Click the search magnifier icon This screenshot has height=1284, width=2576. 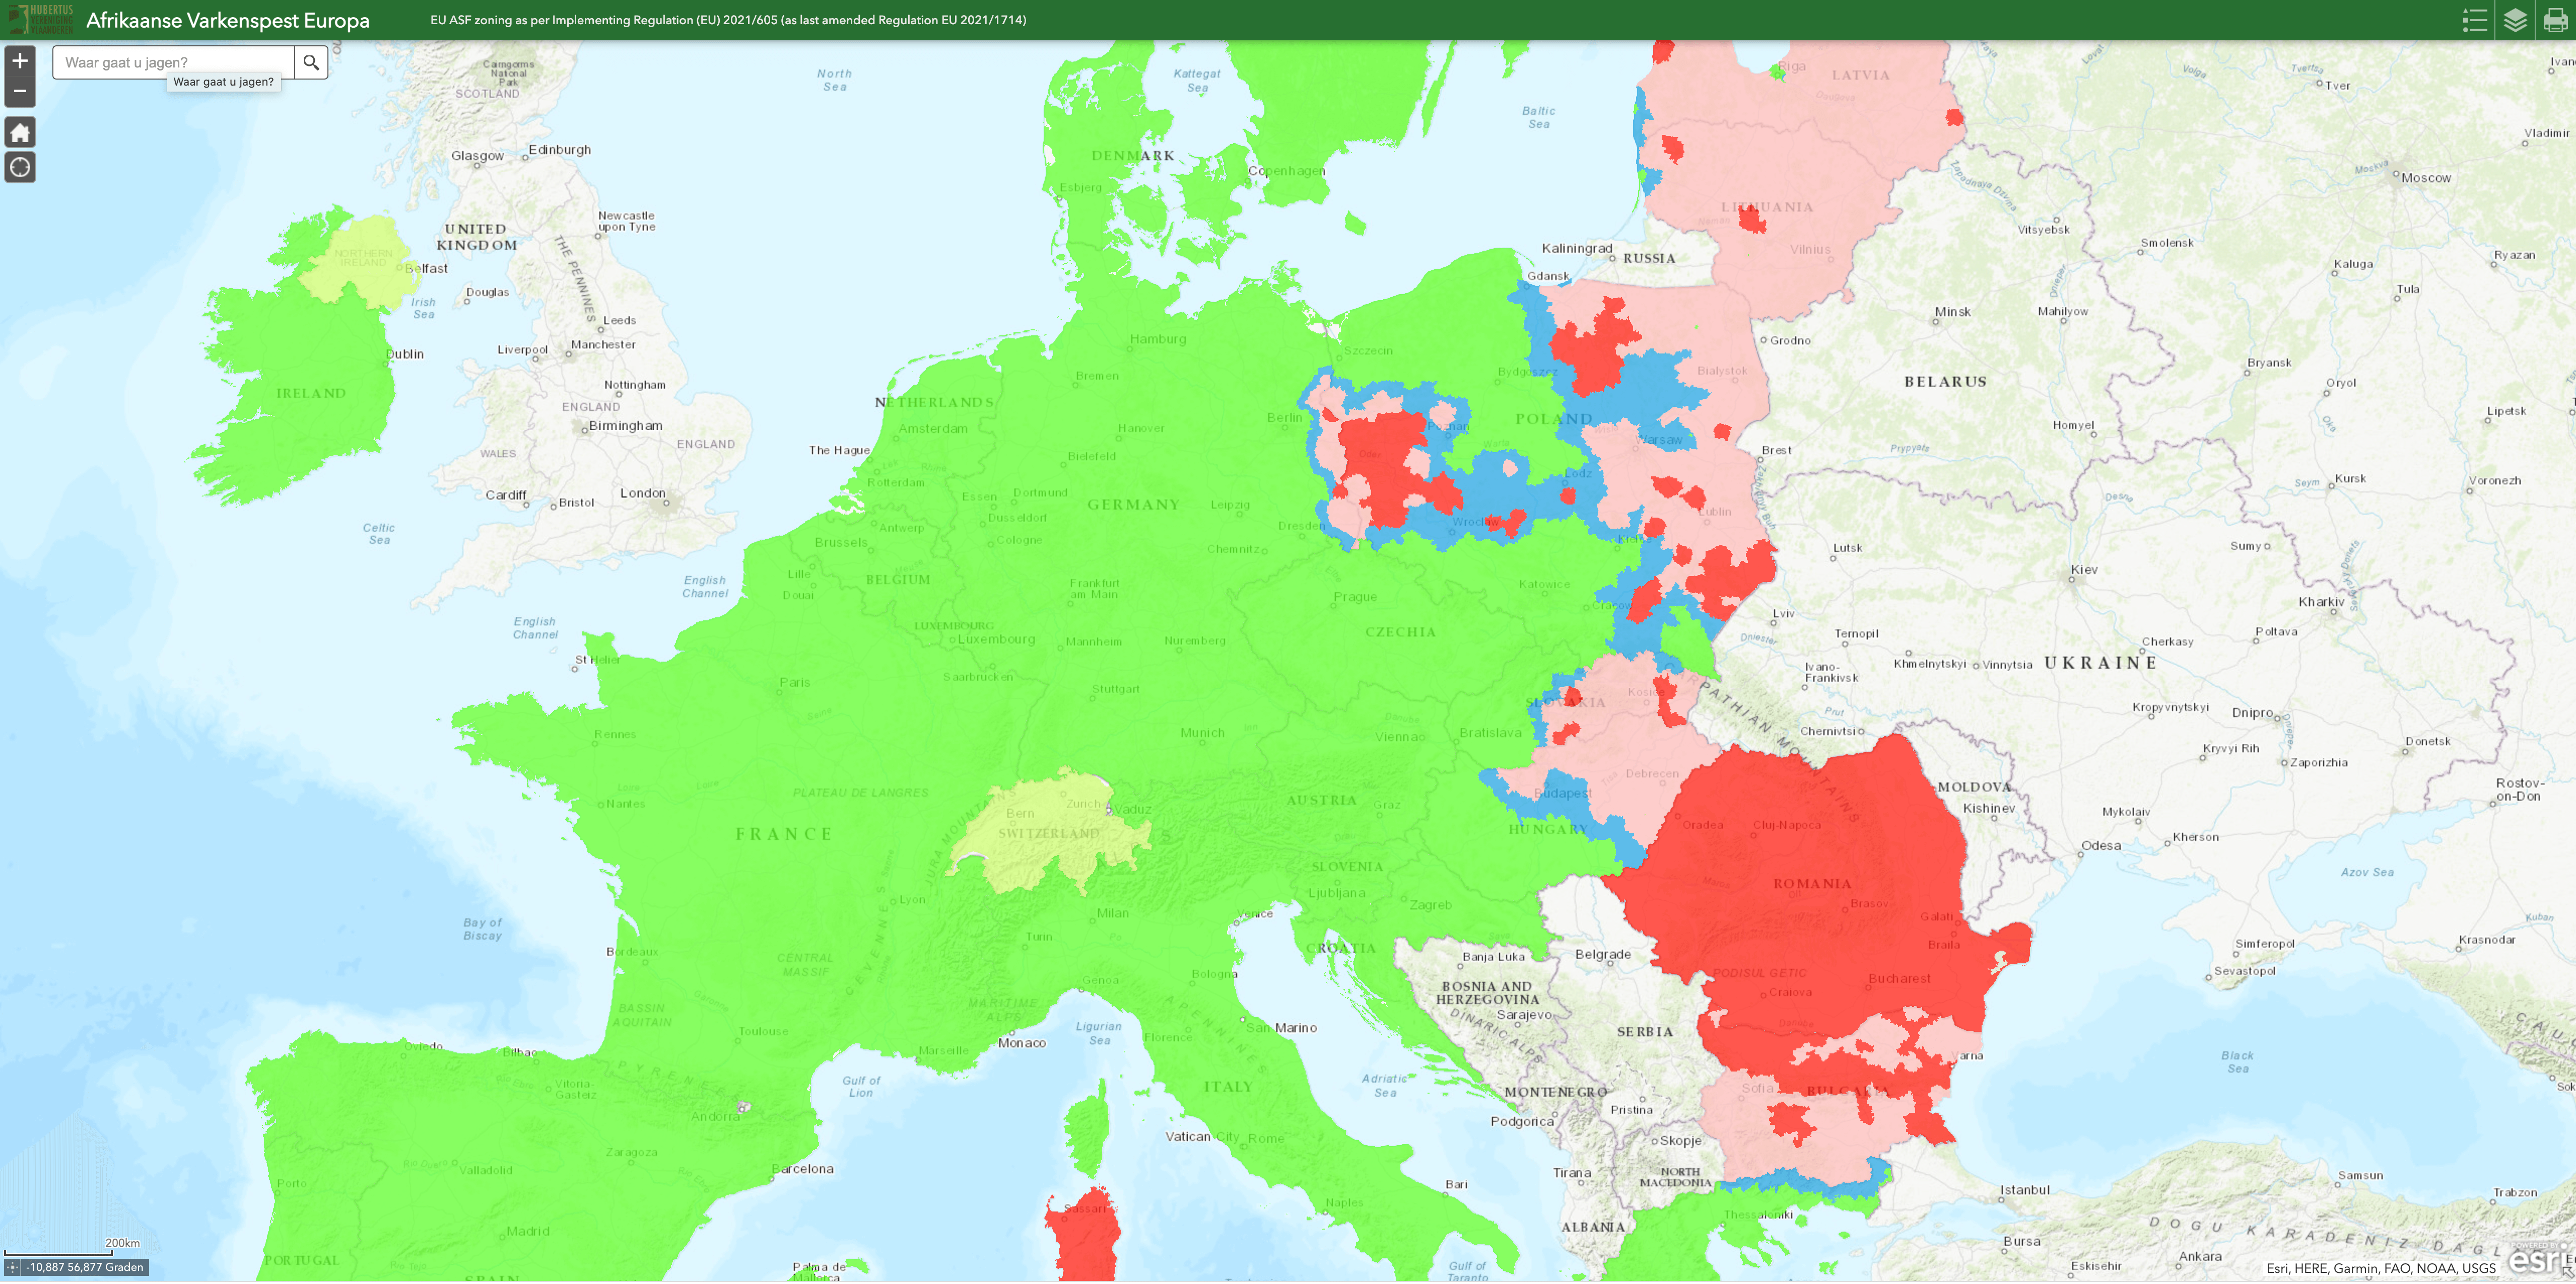coord(311,63)
